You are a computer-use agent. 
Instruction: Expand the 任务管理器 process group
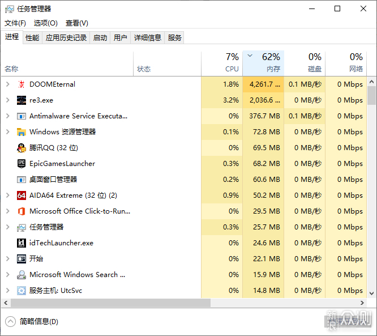[x=8, y=227]
